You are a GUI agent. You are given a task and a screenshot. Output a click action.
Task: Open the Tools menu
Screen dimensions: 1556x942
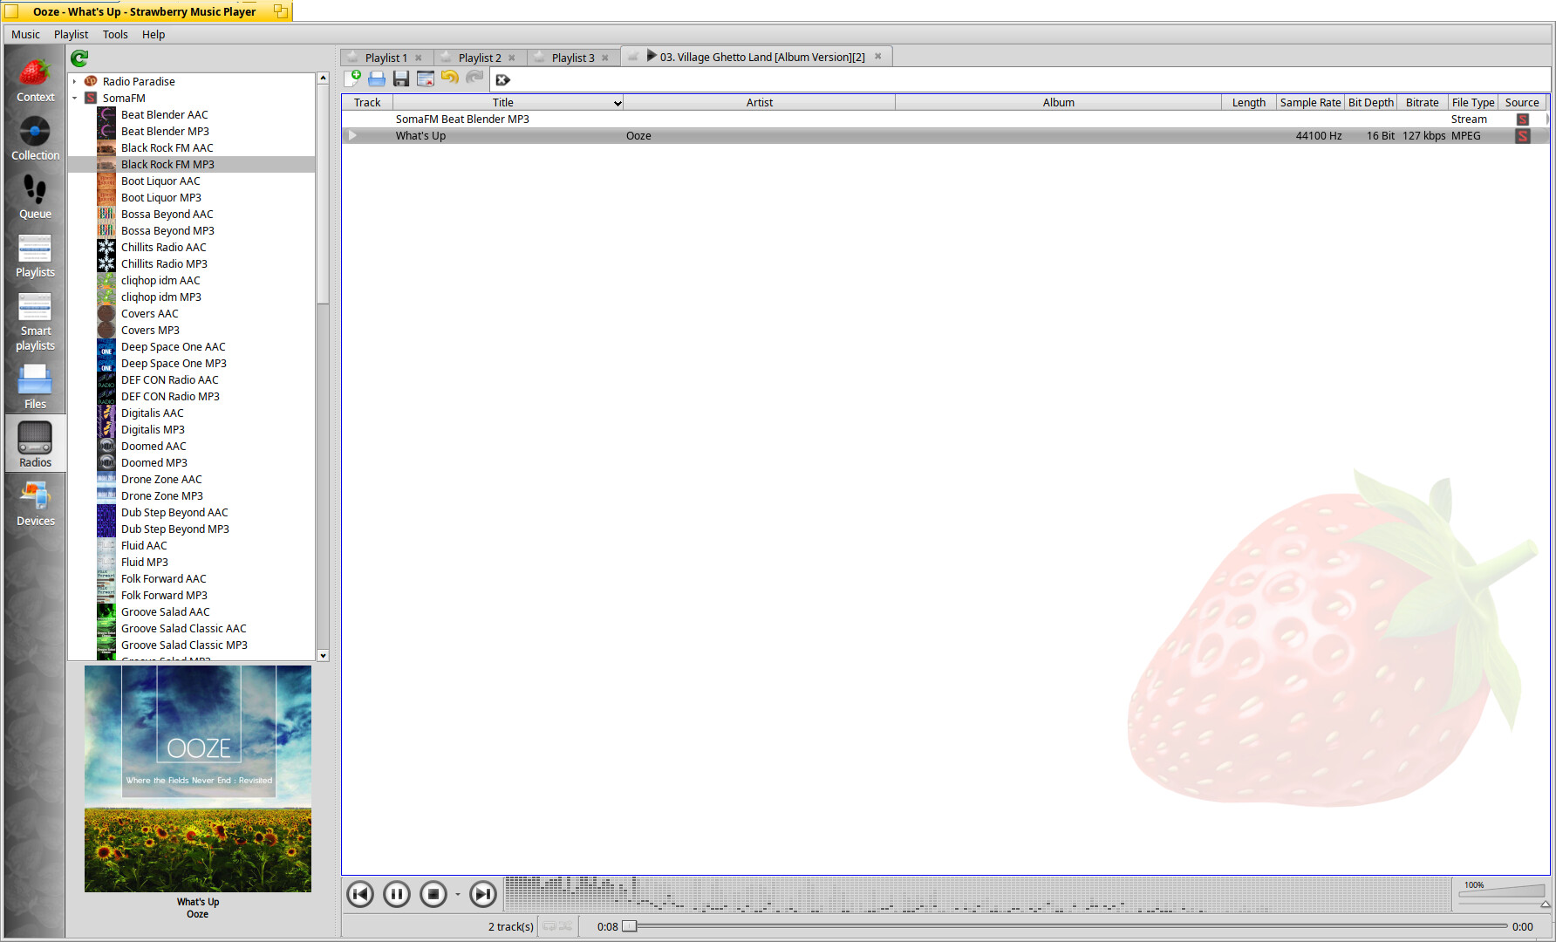[x=115, y=35]
